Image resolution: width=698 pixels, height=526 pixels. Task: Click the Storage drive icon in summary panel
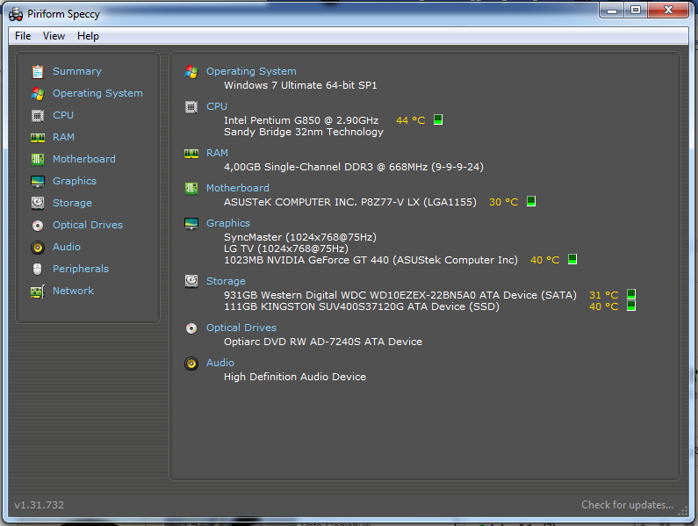[x=191, y=281]
